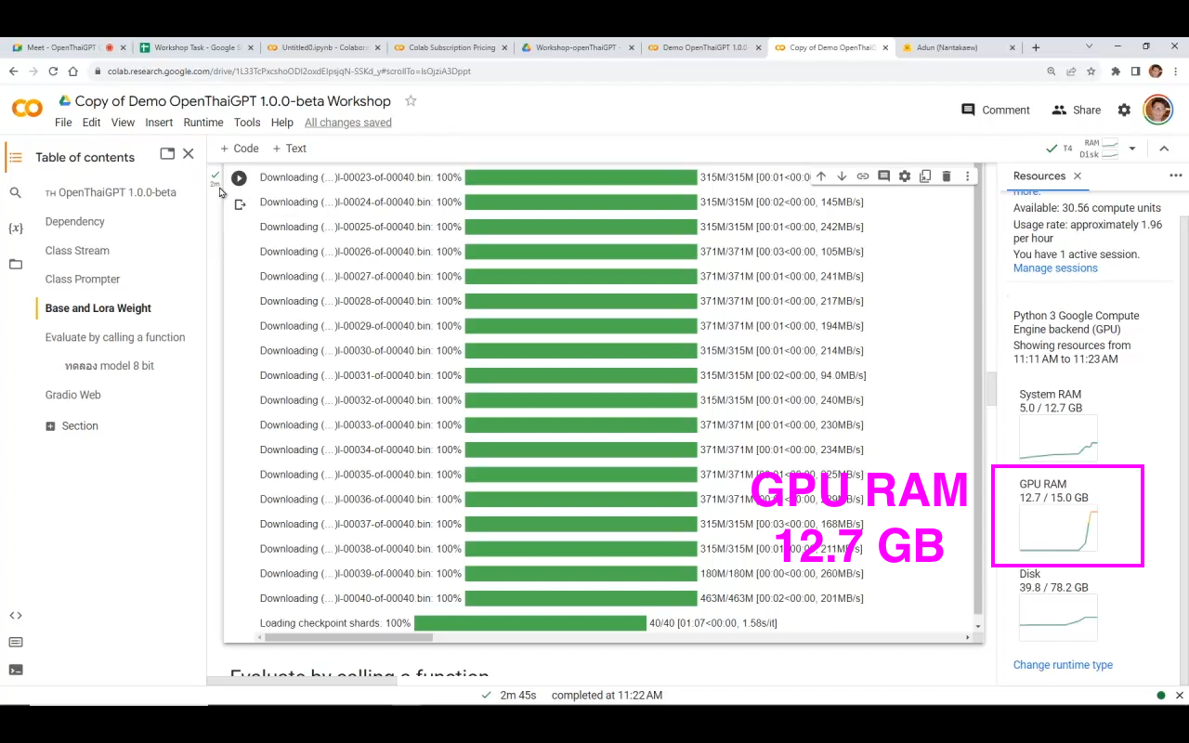Open the Files folder panel
The height and width of the screenshot is (743, 1189).
(x=15, y=265)
